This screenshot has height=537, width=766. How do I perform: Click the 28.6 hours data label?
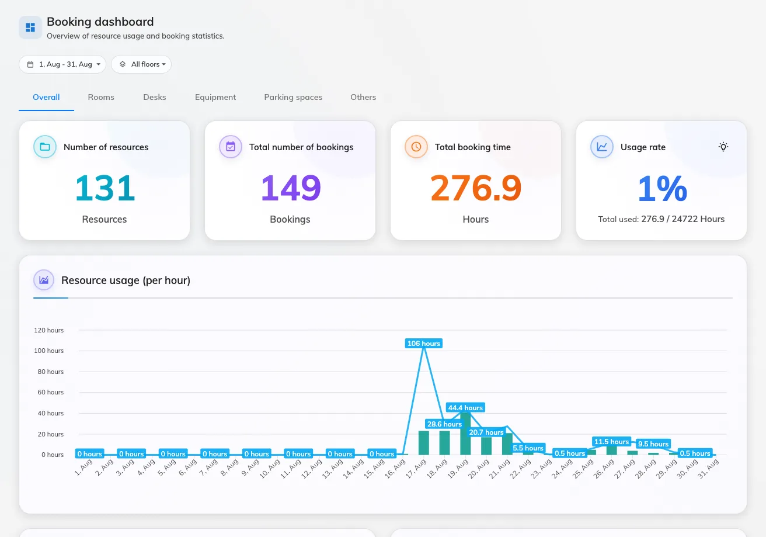tap(444, 424)
